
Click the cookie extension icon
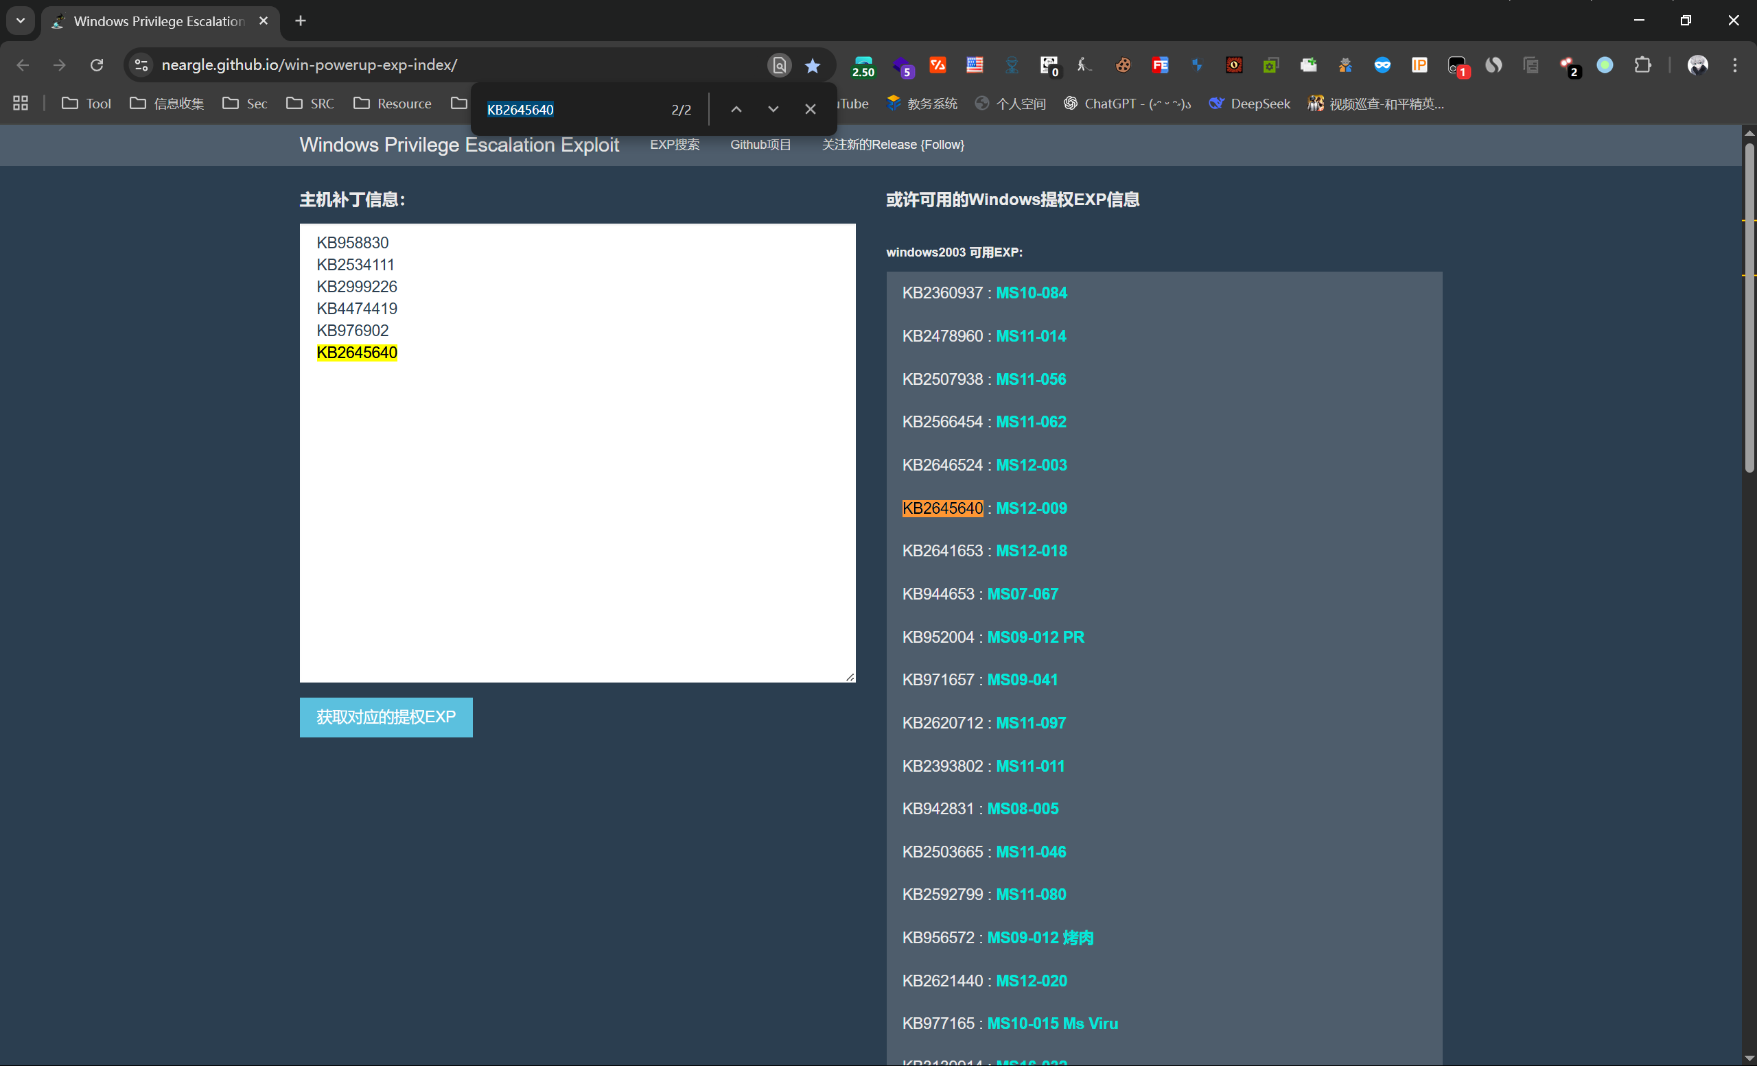click(x=1123, y=65)
